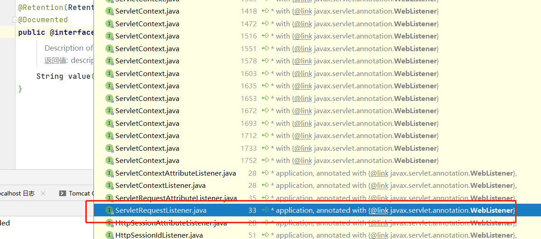Click the green usage arrow icon on line 1418 row
This screenshot has height=239, width=541.
(265, 11)
